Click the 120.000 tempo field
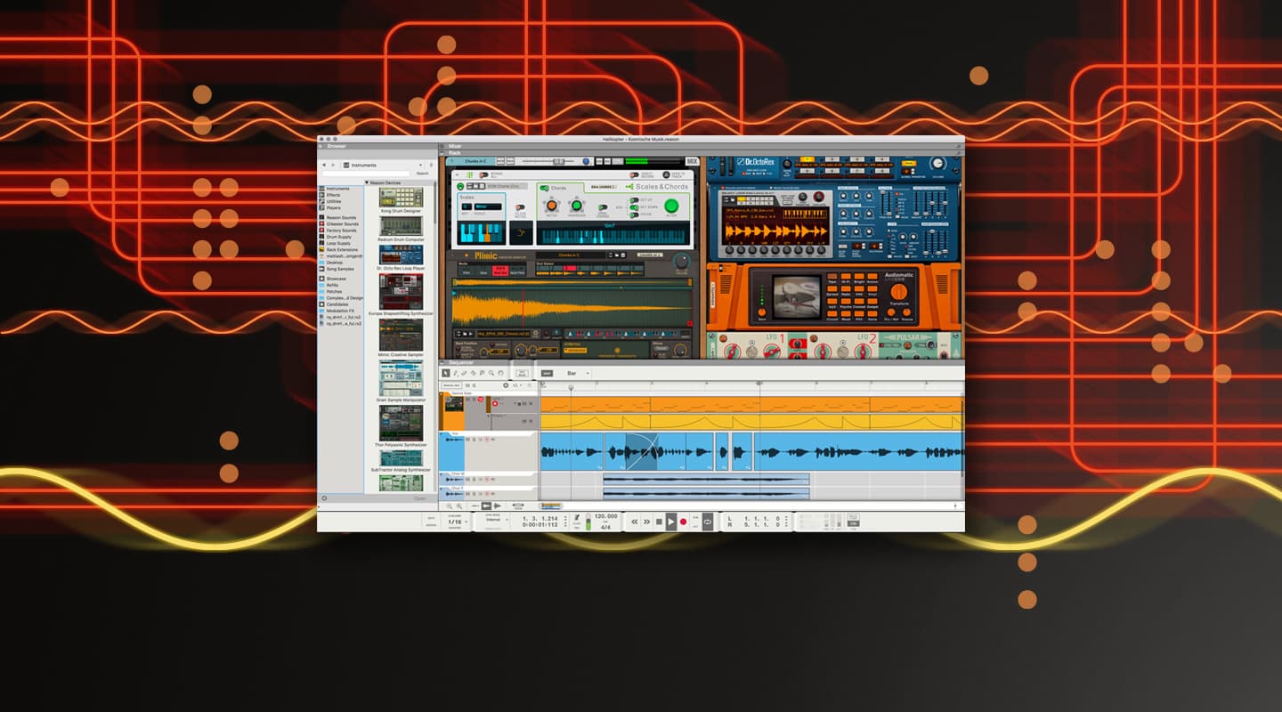 click(x=606, y=516)
